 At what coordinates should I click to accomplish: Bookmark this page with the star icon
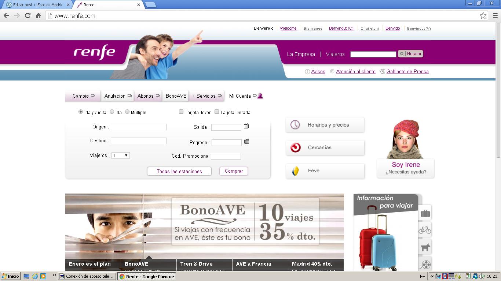483,15
